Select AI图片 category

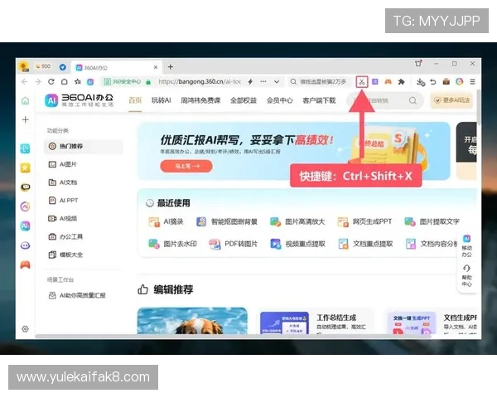pyautogui.click(x=62, y=164)
